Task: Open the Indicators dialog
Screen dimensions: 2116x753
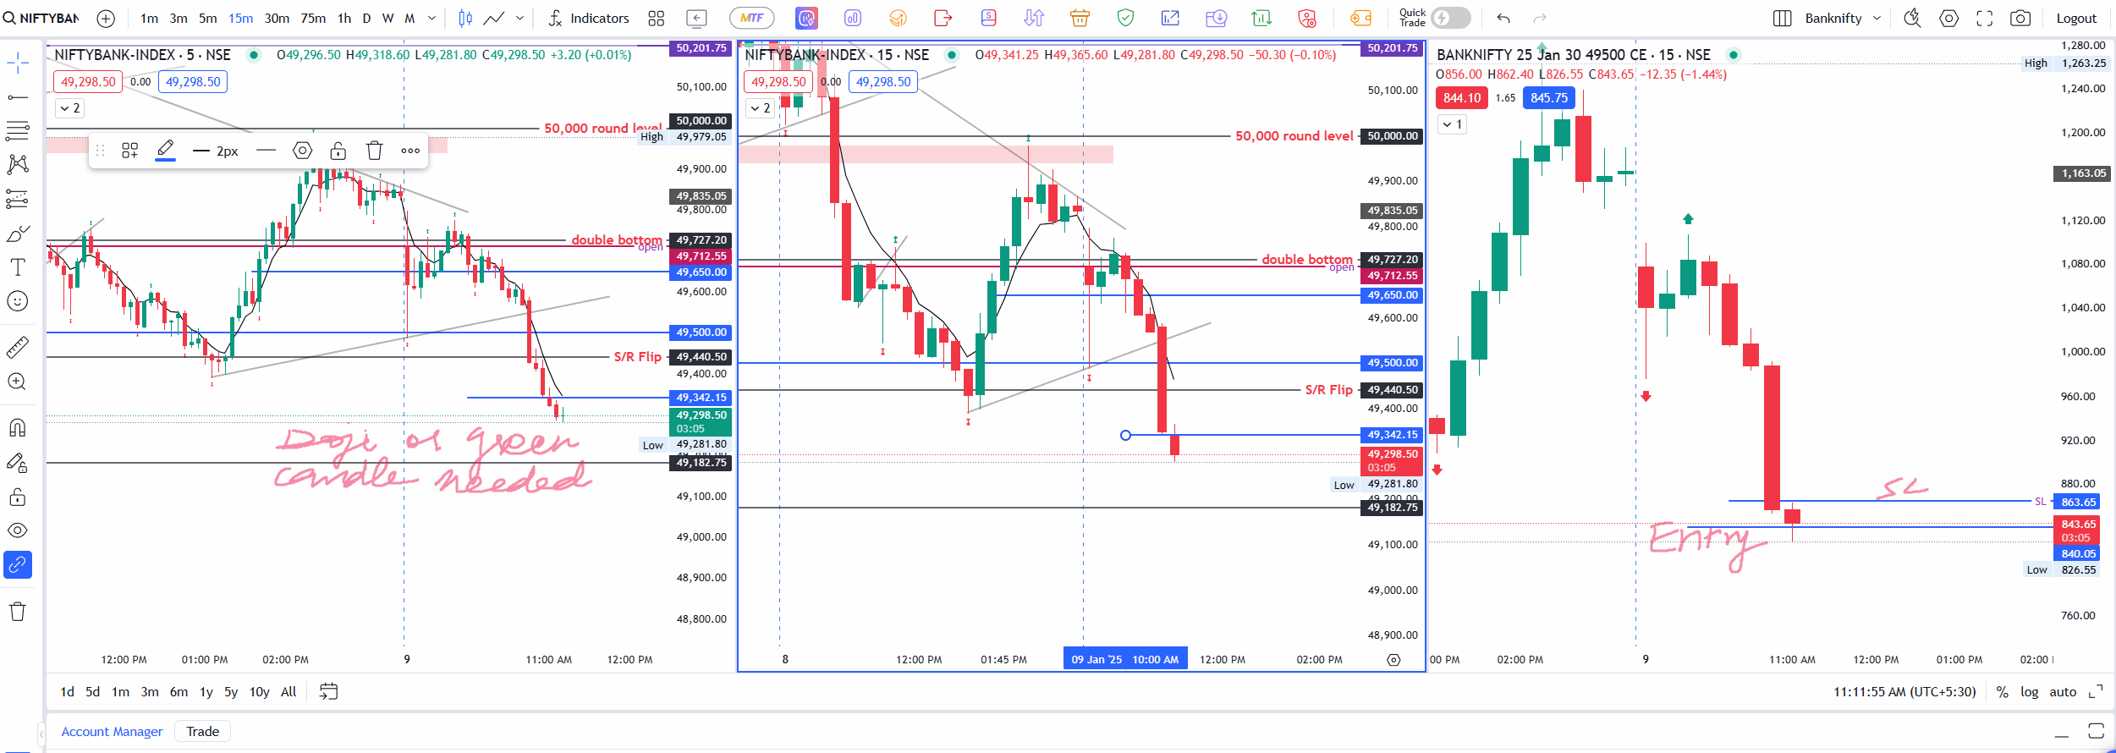Action: 588,19
